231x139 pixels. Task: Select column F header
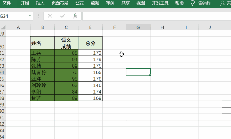114,27
